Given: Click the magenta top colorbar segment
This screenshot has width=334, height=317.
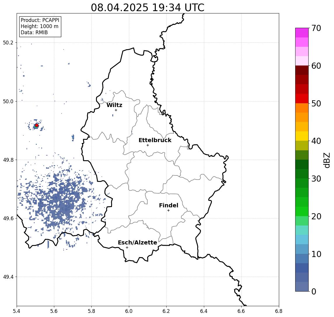Looking at the screenshot, I should click(302, 33).
